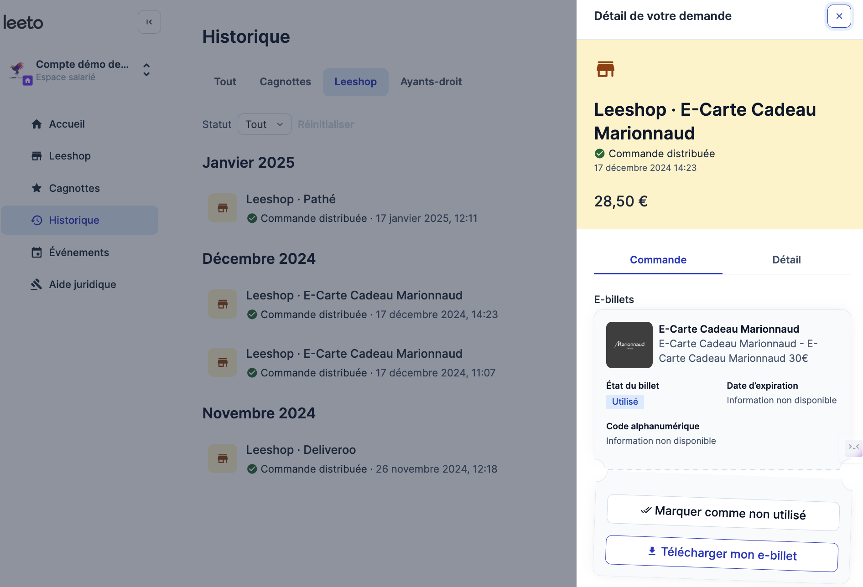Click the Marionnaud e-billet thumbnail

629,345
